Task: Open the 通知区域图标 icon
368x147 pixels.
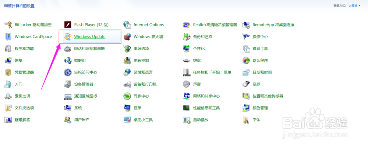Action: click(x=68, y=96)
